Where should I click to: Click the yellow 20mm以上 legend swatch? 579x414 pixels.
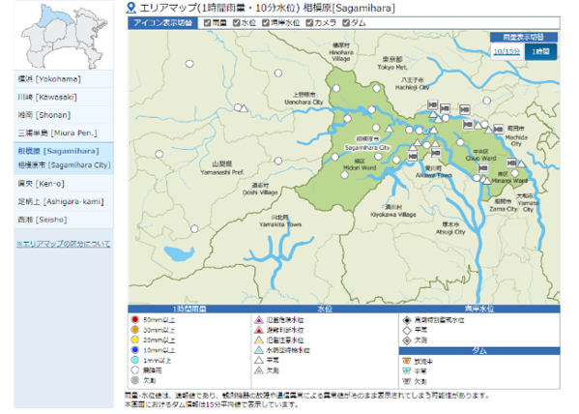(x=134, y=340)
